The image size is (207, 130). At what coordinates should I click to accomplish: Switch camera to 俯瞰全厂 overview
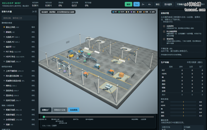pyautogui.click(x=46, y=110)
